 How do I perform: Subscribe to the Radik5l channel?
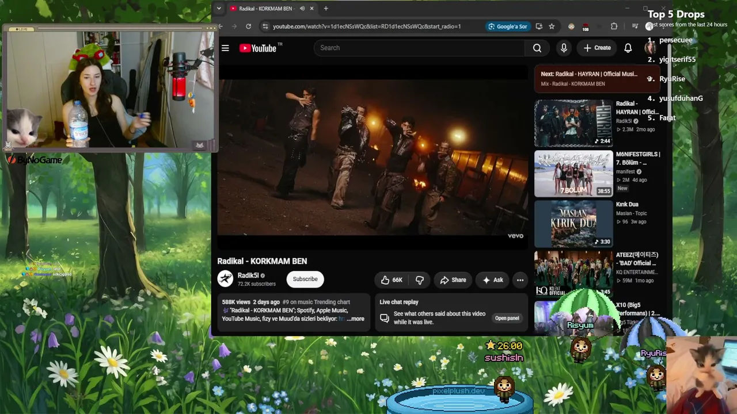coord(305,279)
